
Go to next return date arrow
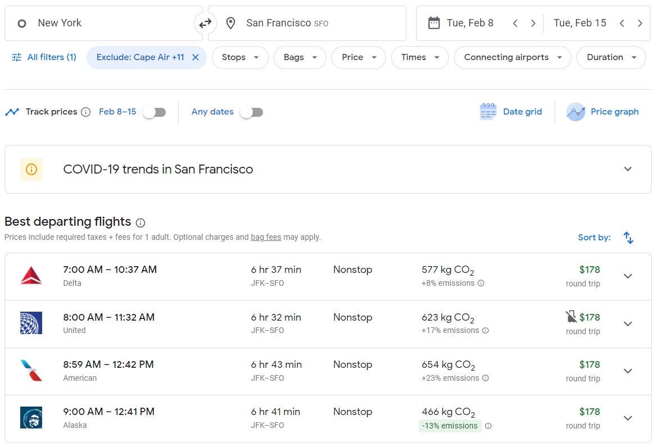[x=640, y=23]
